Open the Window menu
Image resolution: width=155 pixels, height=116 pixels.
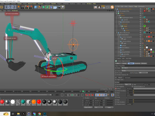tap(89, 4)
